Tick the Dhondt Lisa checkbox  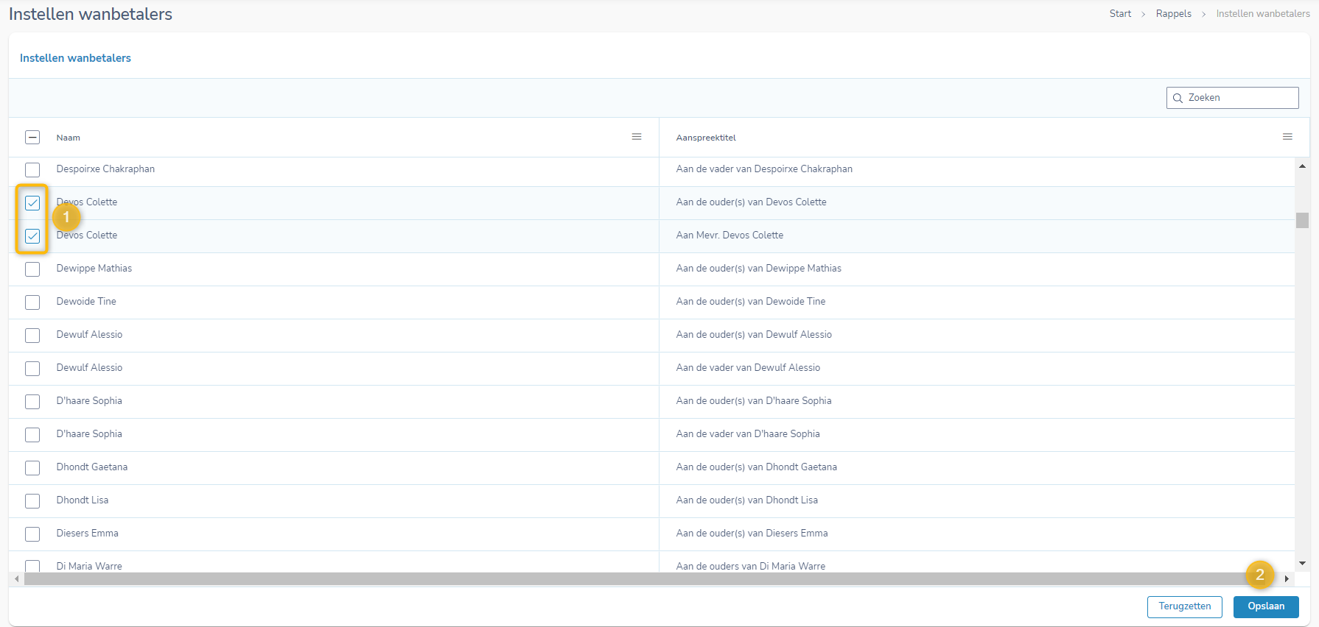coord(32,501)
